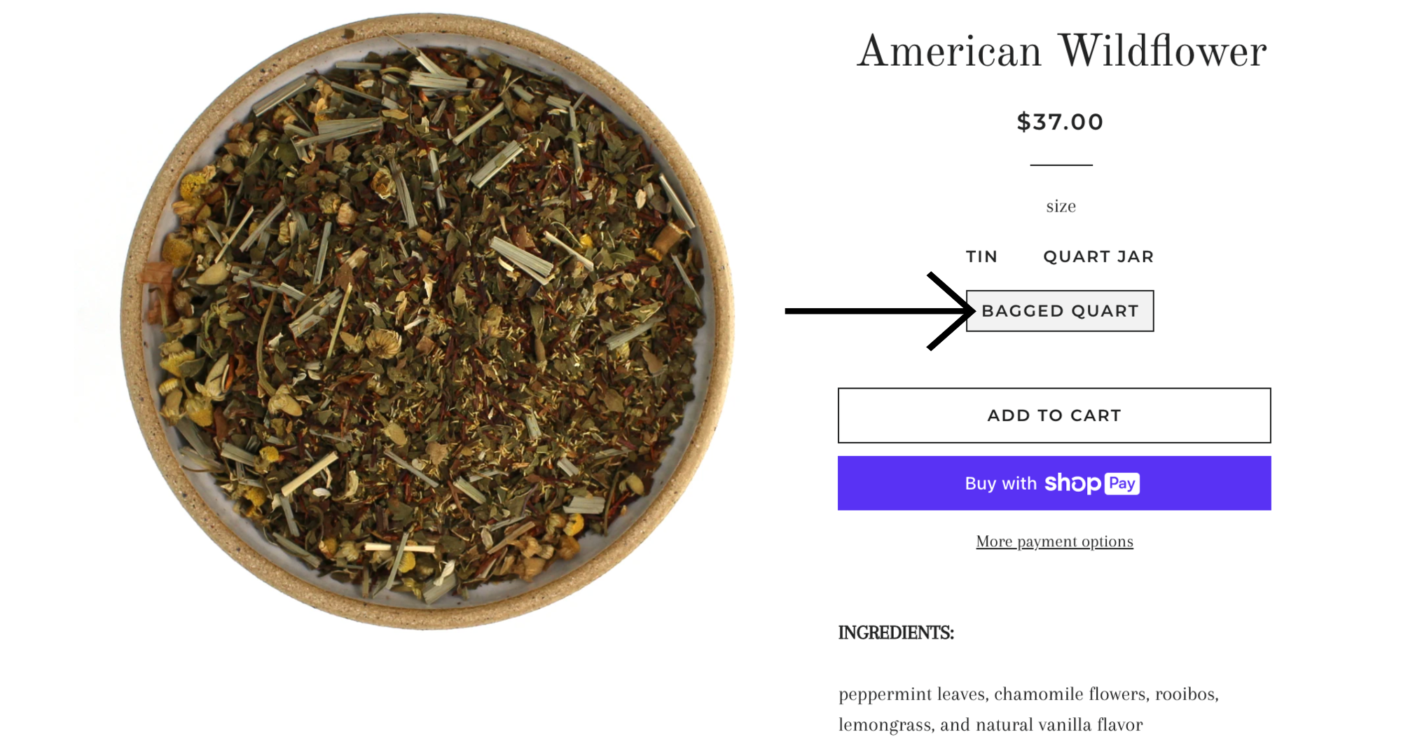Click the peppermint leaves ingredients line
Viewport: 1401px width, 739px height.
[x=1028, y=694]
